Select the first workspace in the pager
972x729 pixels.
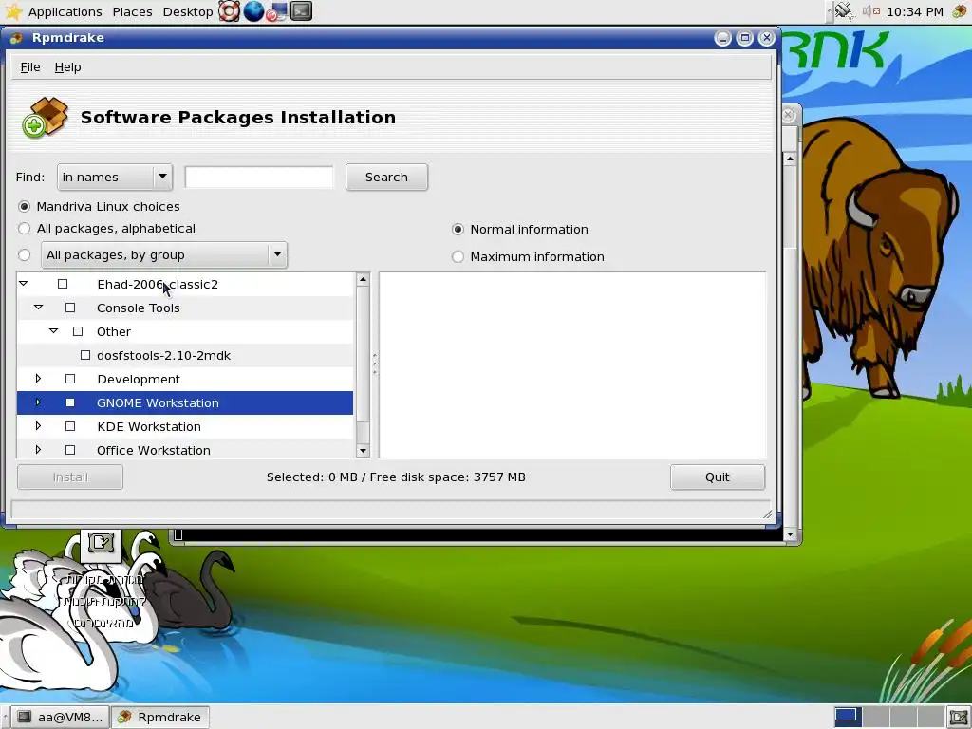846,717
